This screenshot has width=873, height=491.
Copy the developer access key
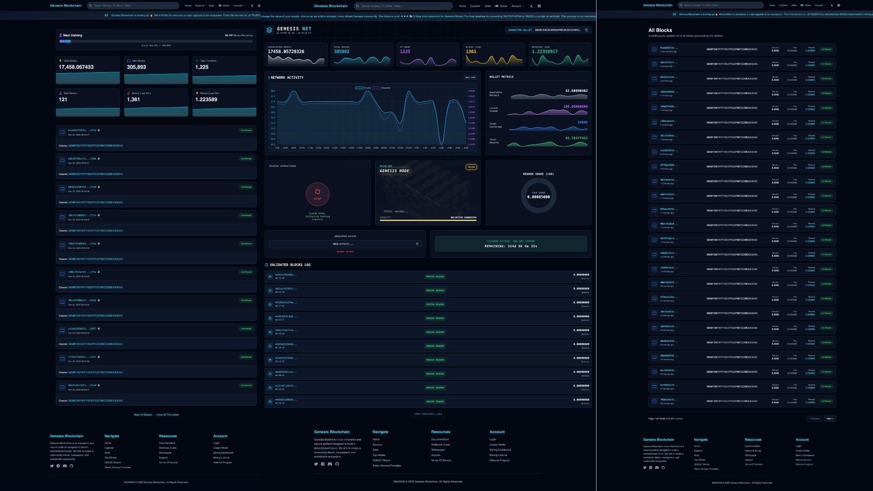pyautogui.click(x=417, y=244)
